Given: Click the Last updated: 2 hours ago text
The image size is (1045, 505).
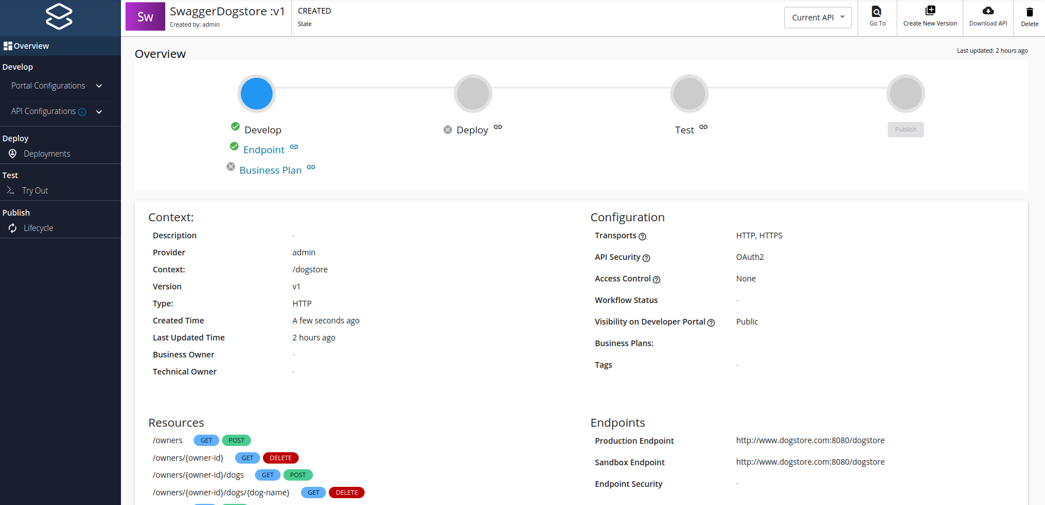Looking at the screenshot, I should [992, 51].
